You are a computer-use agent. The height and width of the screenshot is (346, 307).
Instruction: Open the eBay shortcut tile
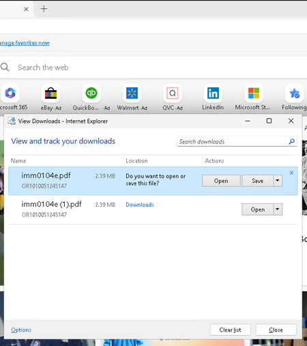pyautogui.click(x=50, y=93)
